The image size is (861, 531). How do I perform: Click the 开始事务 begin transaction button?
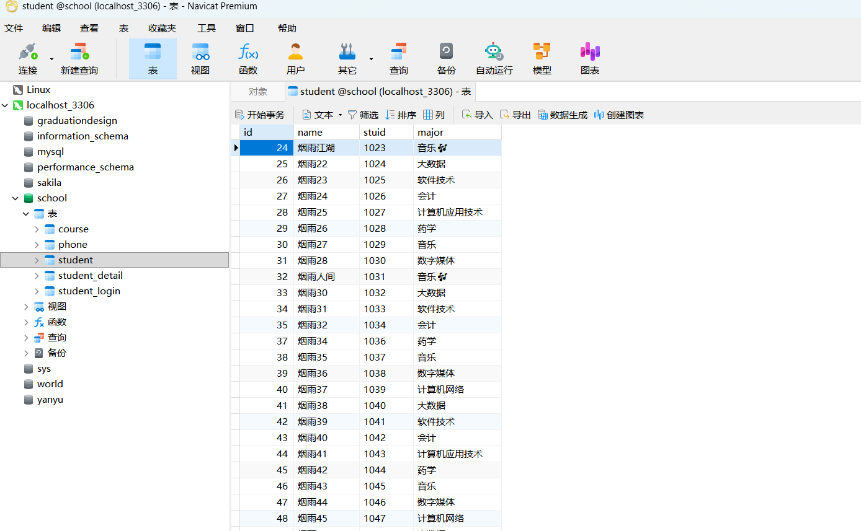260,115
